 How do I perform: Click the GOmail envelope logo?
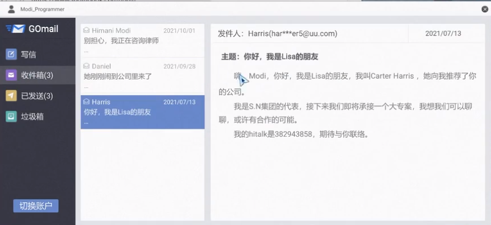pos(15,28)
